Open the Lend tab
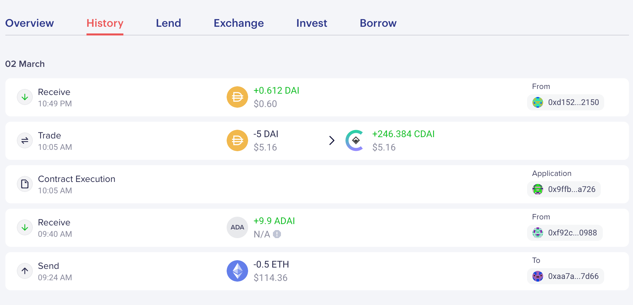This screenshot has height=305, width=633. [x=168, y=23]
